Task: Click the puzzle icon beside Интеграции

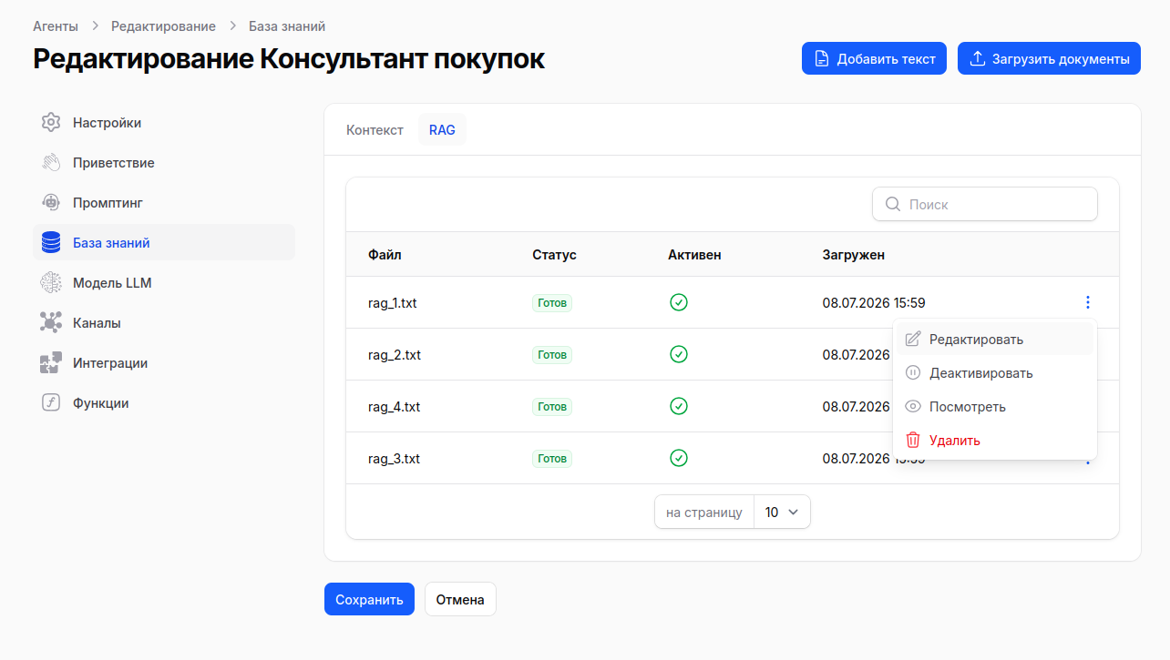Action: (51, 363)
